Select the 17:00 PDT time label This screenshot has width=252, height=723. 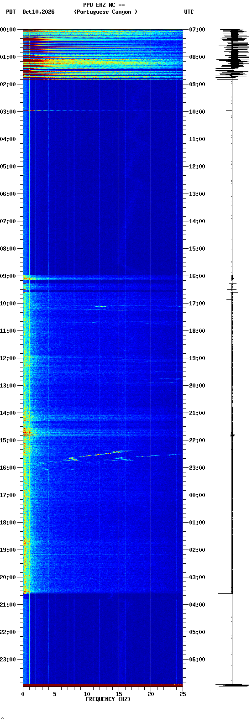coord(8,495)
